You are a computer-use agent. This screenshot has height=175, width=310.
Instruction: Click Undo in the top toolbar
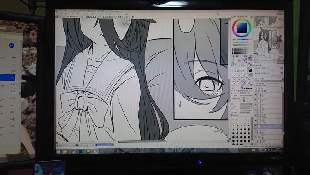[57, 17]
